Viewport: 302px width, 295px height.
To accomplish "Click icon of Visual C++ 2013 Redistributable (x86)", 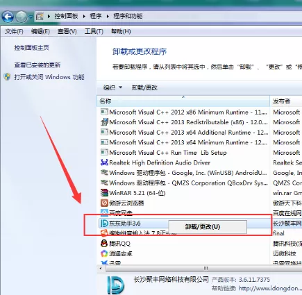I will 104,122.
